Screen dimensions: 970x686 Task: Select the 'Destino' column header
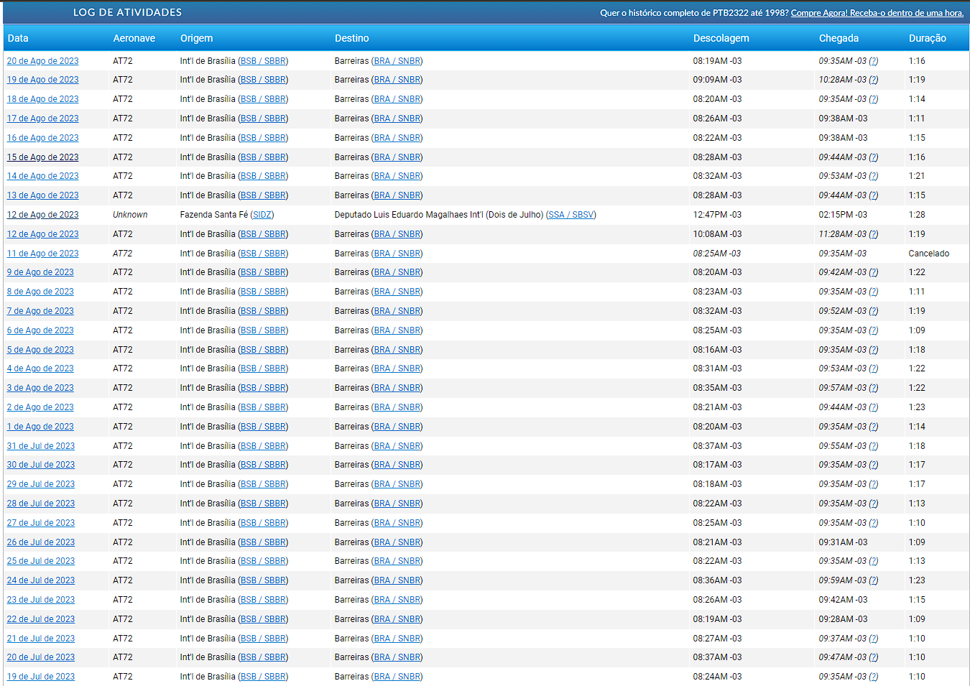pos(352,38)
